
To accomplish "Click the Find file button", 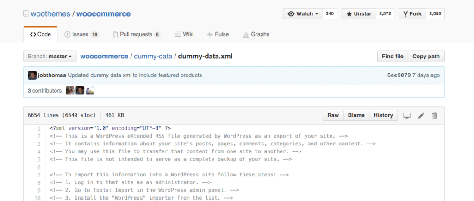I will (x=393, y=56).
